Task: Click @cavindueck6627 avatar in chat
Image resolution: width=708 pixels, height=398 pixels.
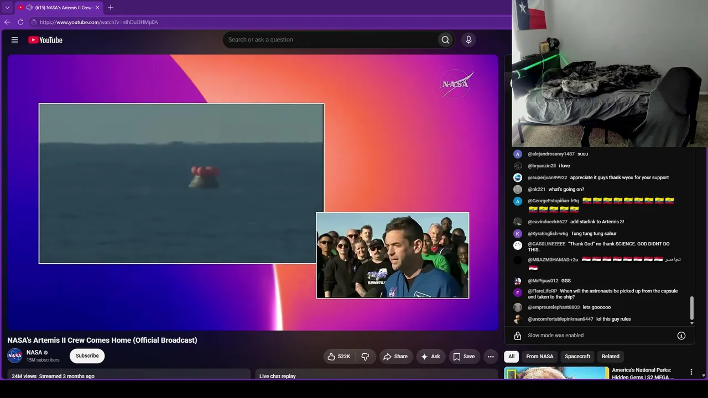Action: point(518,222)
